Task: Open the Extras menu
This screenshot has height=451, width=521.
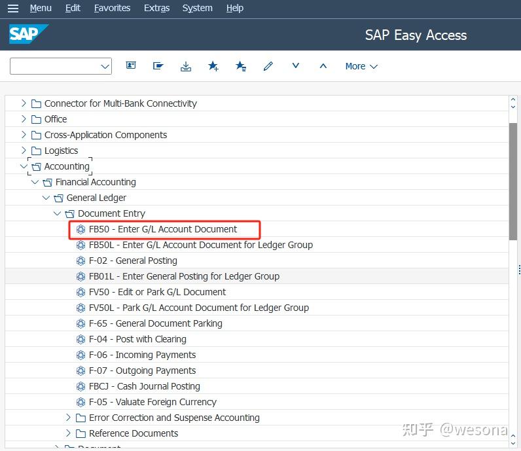Action: (x=156, y=8)
